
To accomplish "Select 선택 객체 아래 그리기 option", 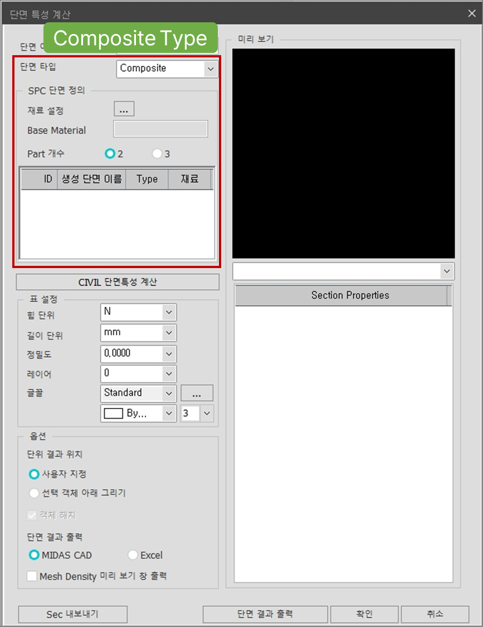I will (x=35, y=493).
